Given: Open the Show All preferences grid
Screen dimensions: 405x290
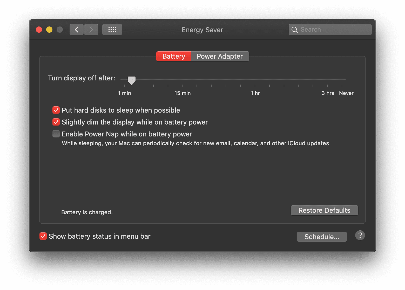Looking at the screenshot, I should (112, 29).
